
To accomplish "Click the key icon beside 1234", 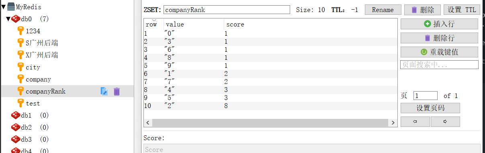I will pos(21,31).
